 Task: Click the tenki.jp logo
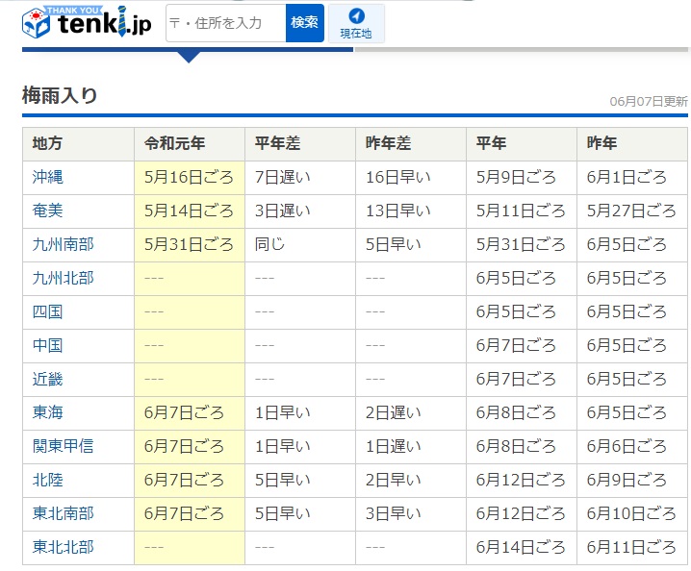click(x=87, y=22)
